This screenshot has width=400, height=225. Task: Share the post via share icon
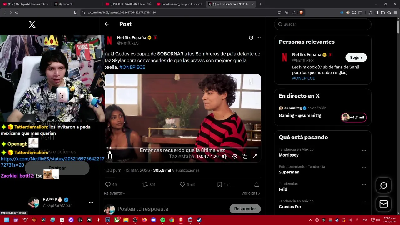[257, 184]
